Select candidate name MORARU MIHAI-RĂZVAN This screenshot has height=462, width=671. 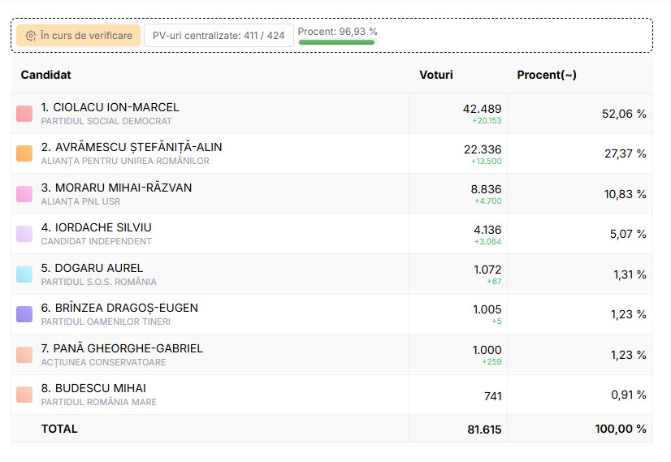(117, 188)
